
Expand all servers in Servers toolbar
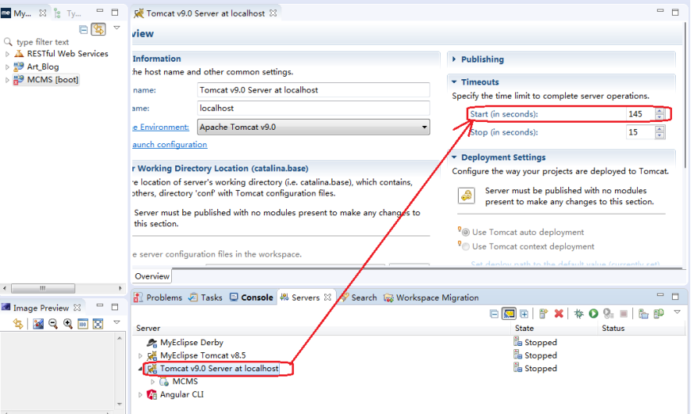pyautogui.click(x=524, y=313)
